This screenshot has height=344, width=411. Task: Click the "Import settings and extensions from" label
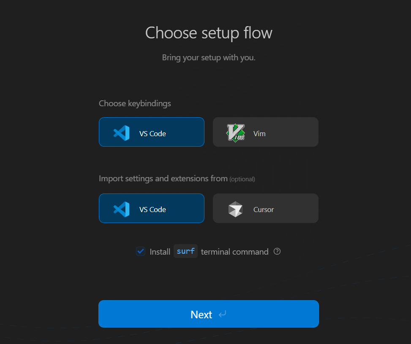tap(163, 179)
